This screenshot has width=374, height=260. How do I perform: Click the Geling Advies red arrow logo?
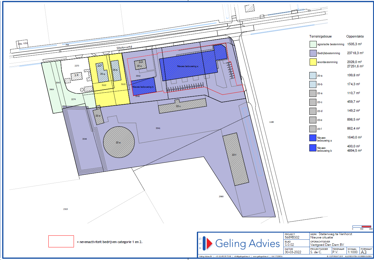pos(209,243)
